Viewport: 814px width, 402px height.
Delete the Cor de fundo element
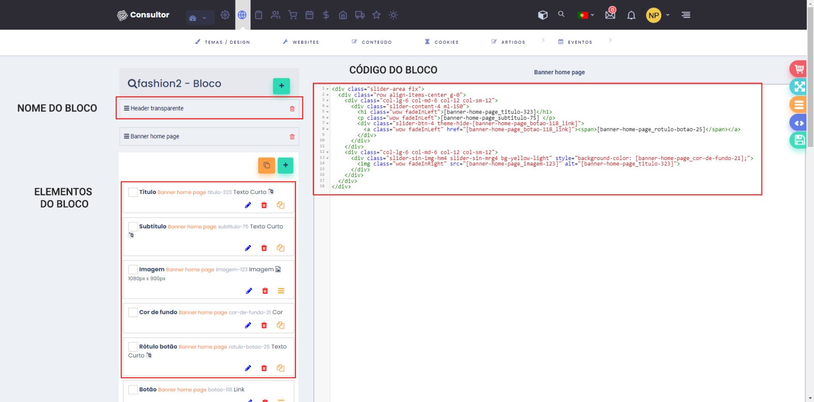(264, 325)
